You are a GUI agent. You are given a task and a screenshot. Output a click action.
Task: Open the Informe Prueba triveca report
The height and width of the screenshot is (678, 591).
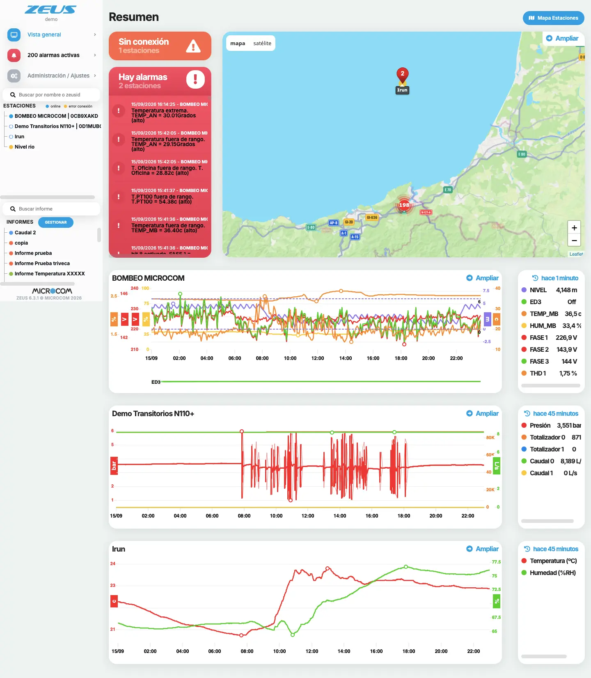tap(39, 263)
